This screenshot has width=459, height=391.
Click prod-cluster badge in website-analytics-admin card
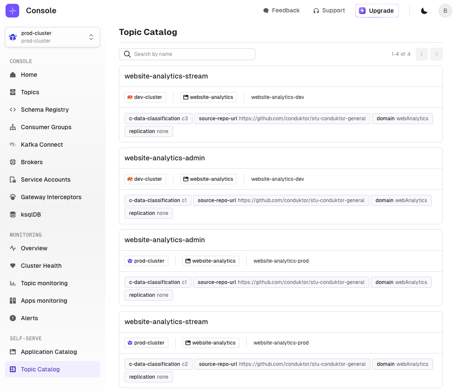(x=146, y=261)
